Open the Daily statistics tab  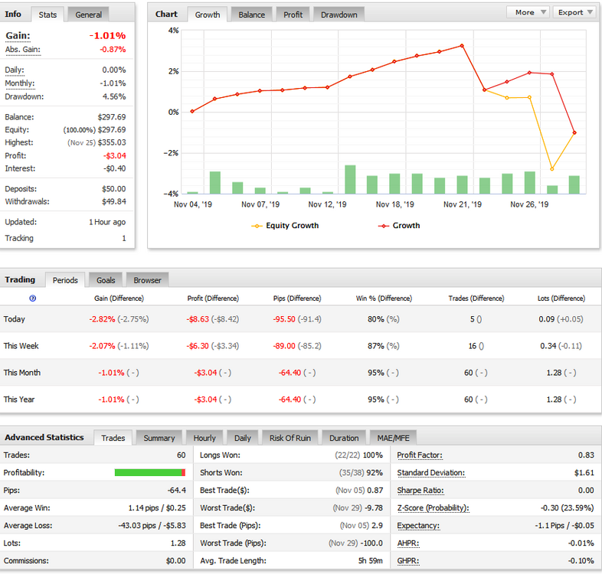(243, 438)
